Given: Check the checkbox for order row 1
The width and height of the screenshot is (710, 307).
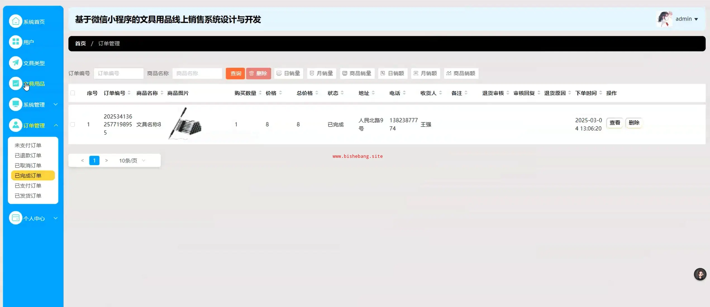Looking at the screenshot, I should pyautogui.click(x=73, y=124).
